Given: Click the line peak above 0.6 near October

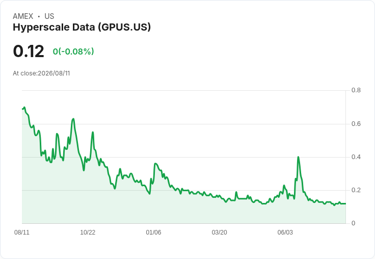Looking at the screenshot, I should point(73,119).
